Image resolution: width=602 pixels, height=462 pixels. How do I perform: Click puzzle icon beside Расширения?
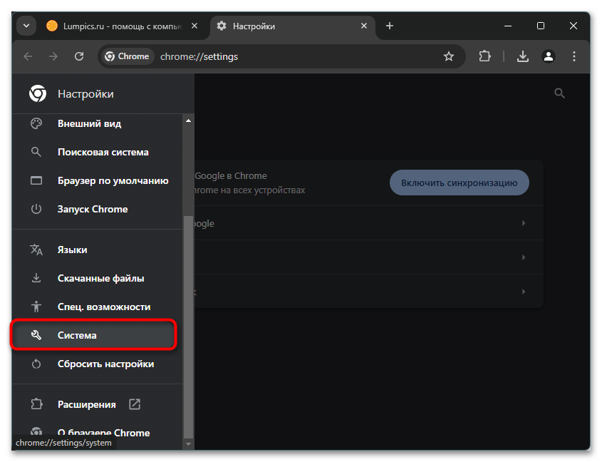coord(36,404)
